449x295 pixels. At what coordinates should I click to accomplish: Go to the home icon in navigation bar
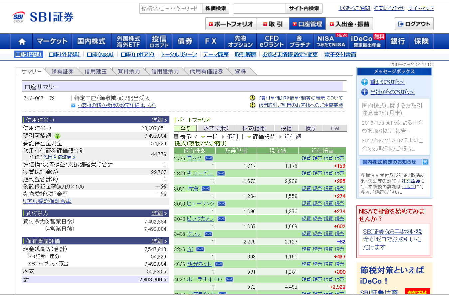[x=22, y=41]
